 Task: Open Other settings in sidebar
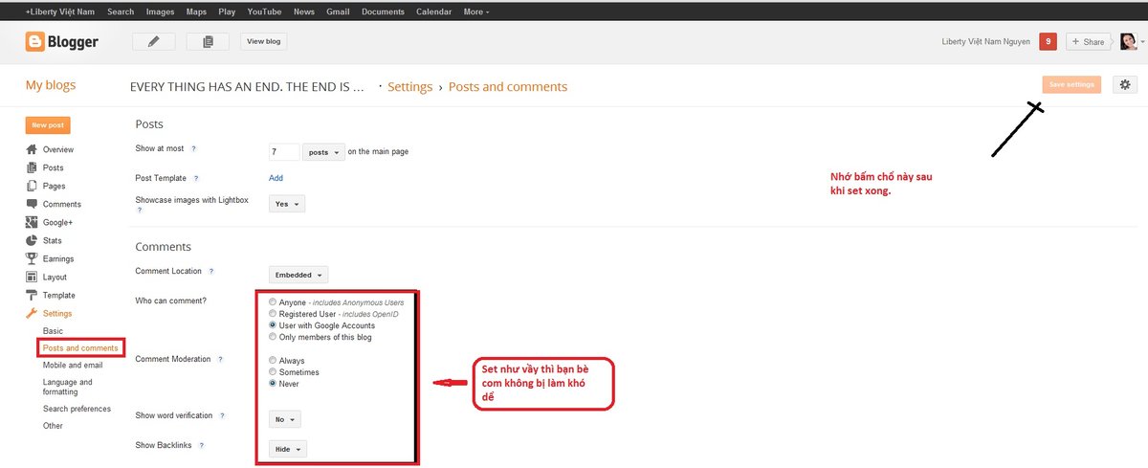(53, 426)
